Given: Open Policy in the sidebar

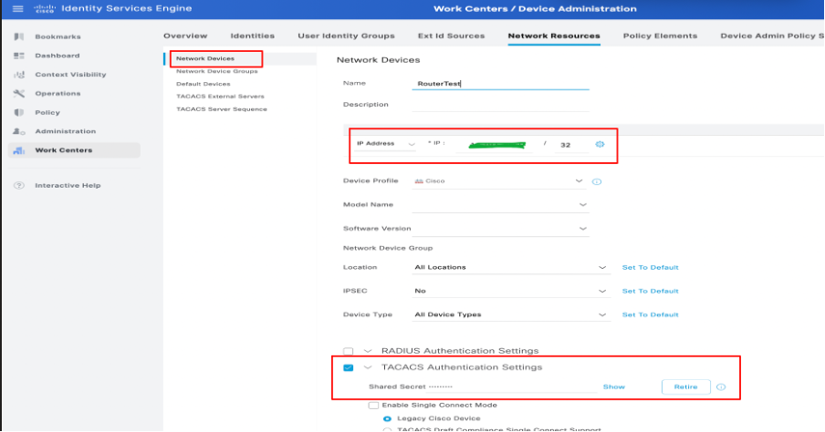Looking at the screenshot, I should (47, 112).
